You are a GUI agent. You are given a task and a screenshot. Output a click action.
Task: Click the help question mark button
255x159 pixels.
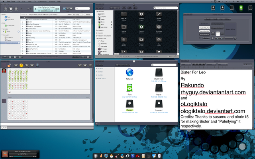click(235, 39)
